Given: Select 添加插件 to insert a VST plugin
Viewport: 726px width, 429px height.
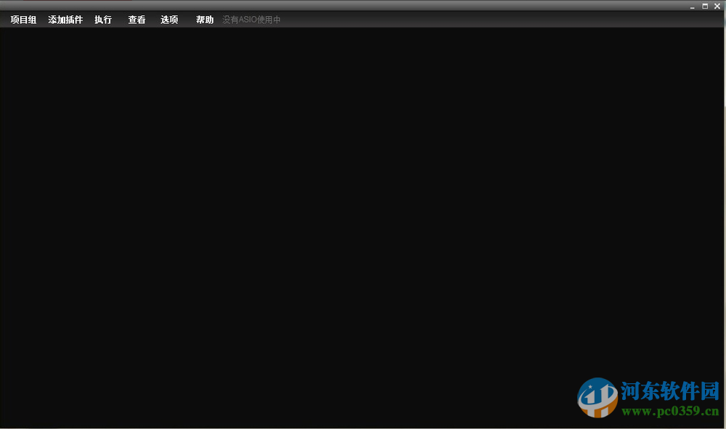Looking at the screenshot, I should pos(65,20).
